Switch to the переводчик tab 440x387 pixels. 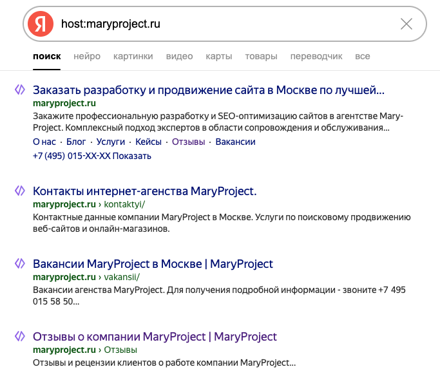click(316, 56)
